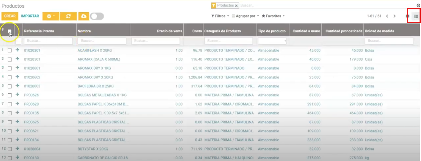This screenshot has width=421, height=161.
Task: Click drag handle icon of row PR00135
Action: tap(17, 112)
